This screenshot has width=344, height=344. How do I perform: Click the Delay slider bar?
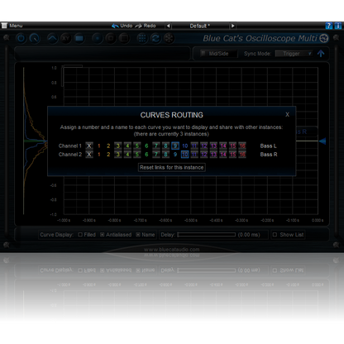tap(206, 235)
